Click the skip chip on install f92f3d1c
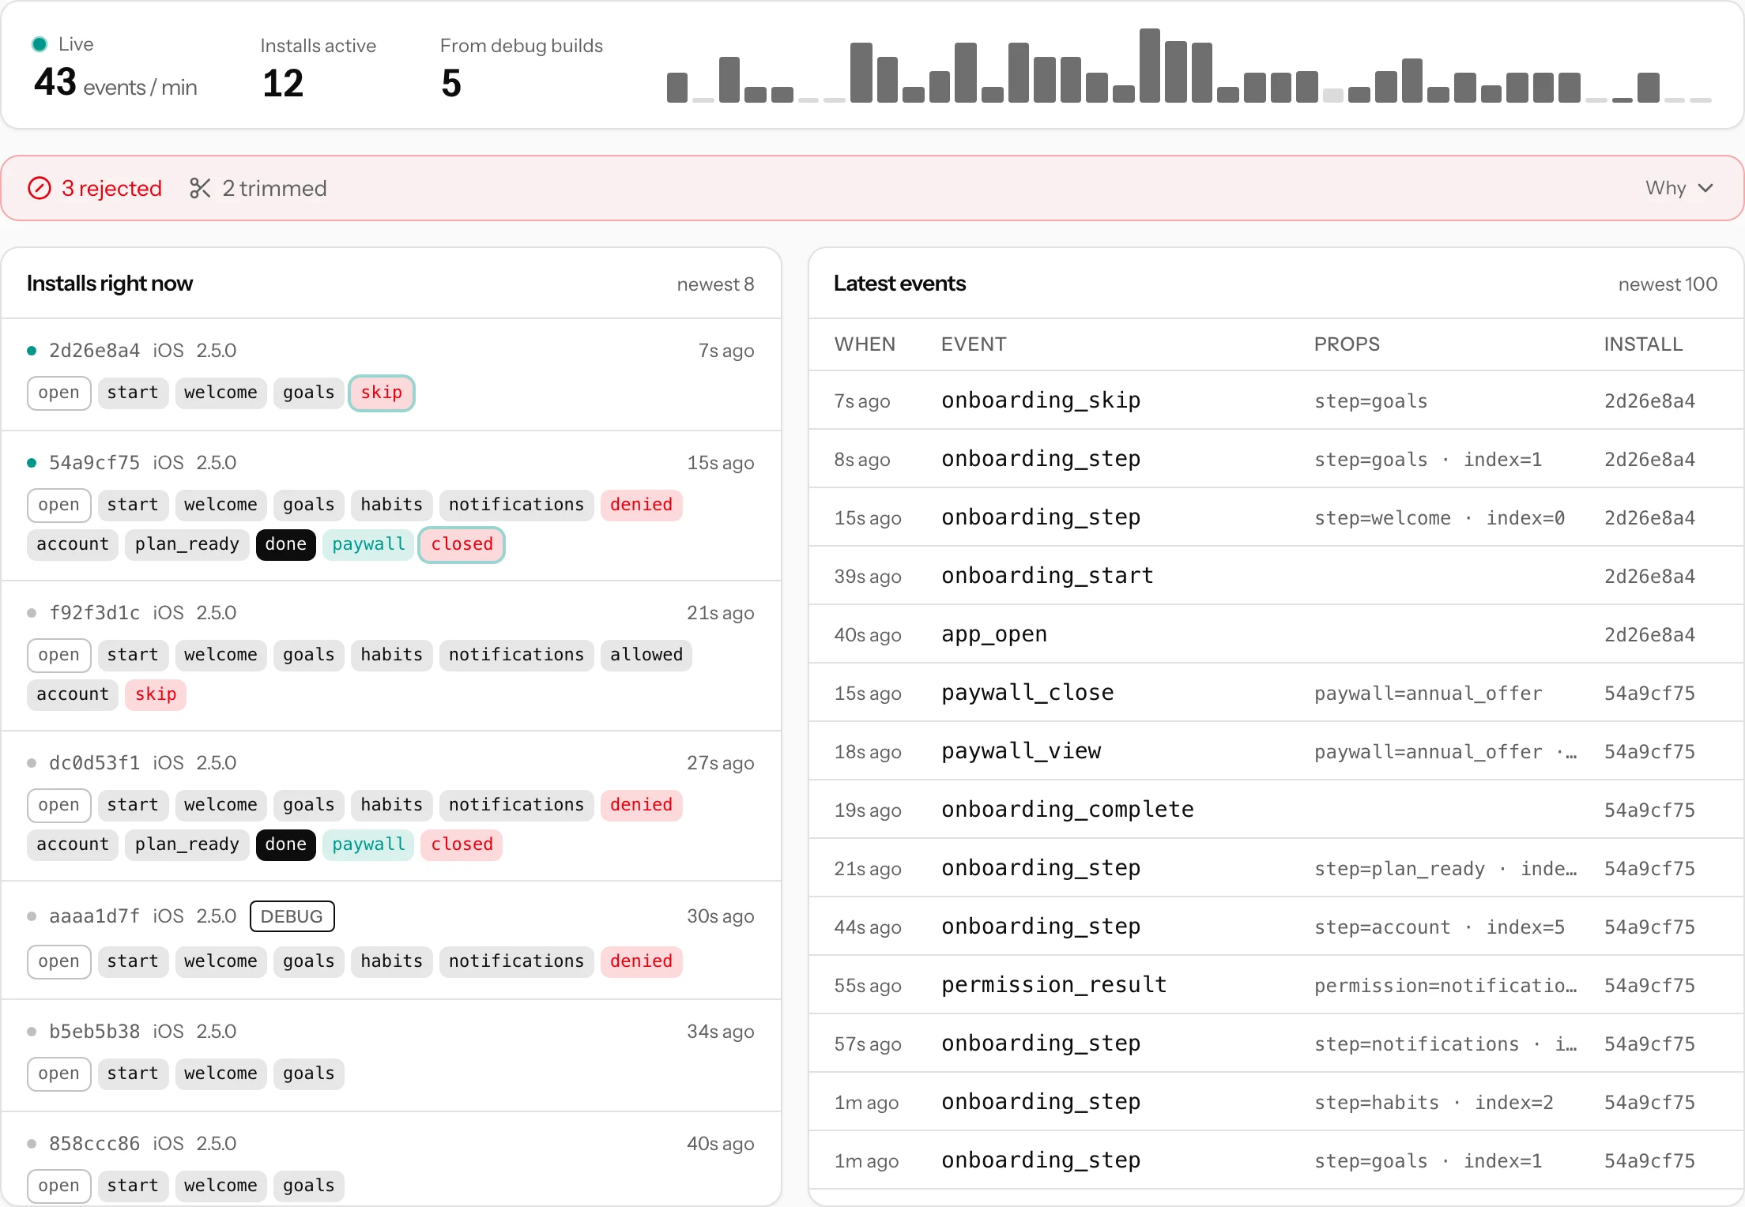Screen dimensions: 1745x1207 click(156, 694)
